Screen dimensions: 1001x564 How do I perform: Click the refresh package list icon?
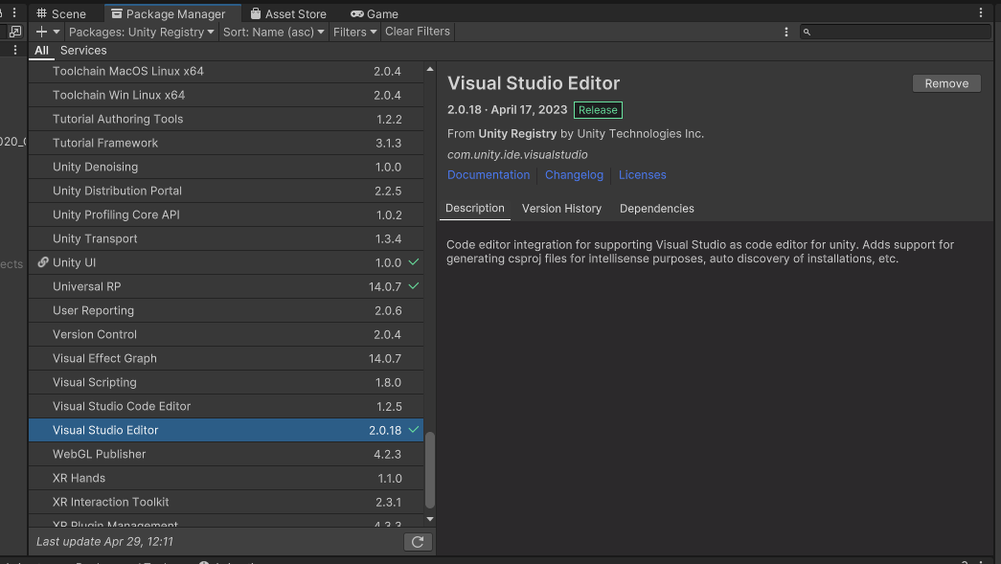pos(418,542)
